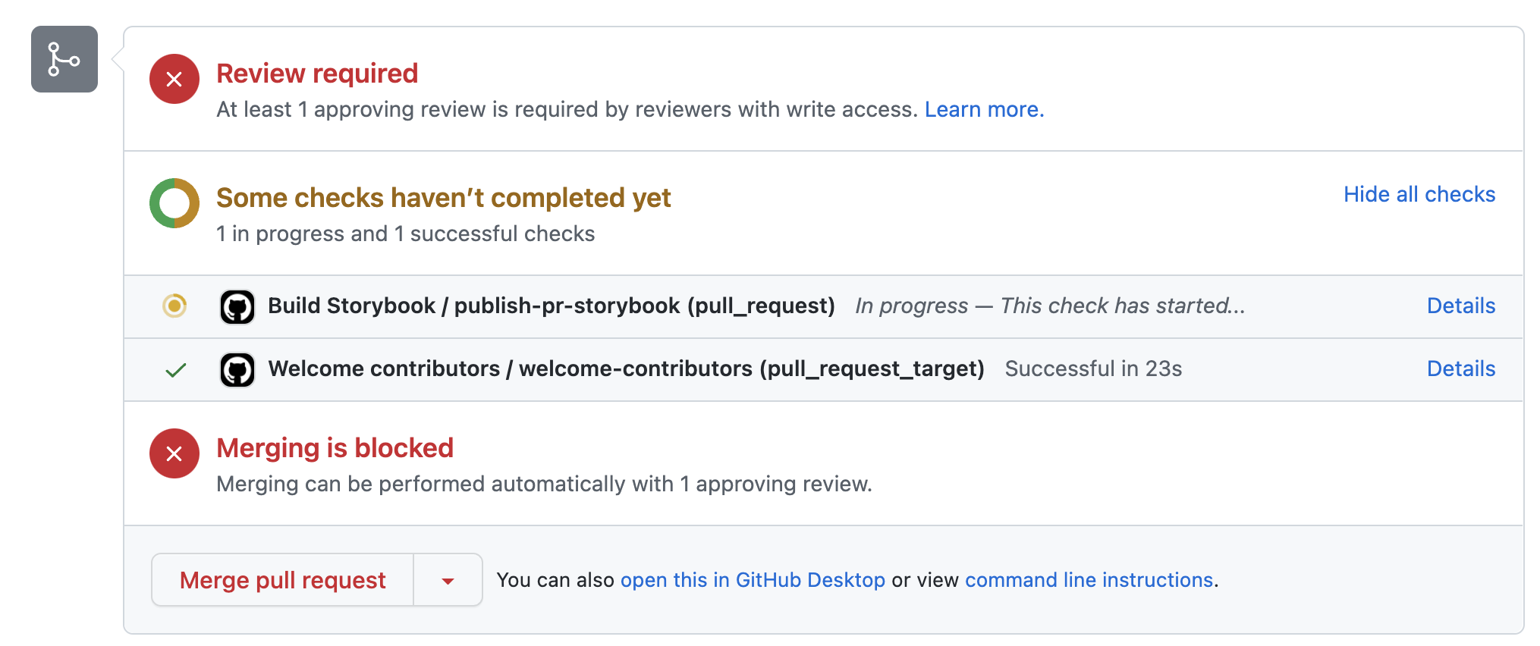Click the At least 1 approving review text
The width and height of the screenshot is (1540, 646).
[x=567, y=109]
